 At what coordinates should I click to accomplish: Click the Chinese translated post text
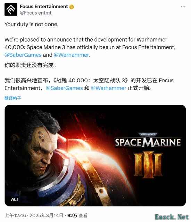click(x=89, y=76)
